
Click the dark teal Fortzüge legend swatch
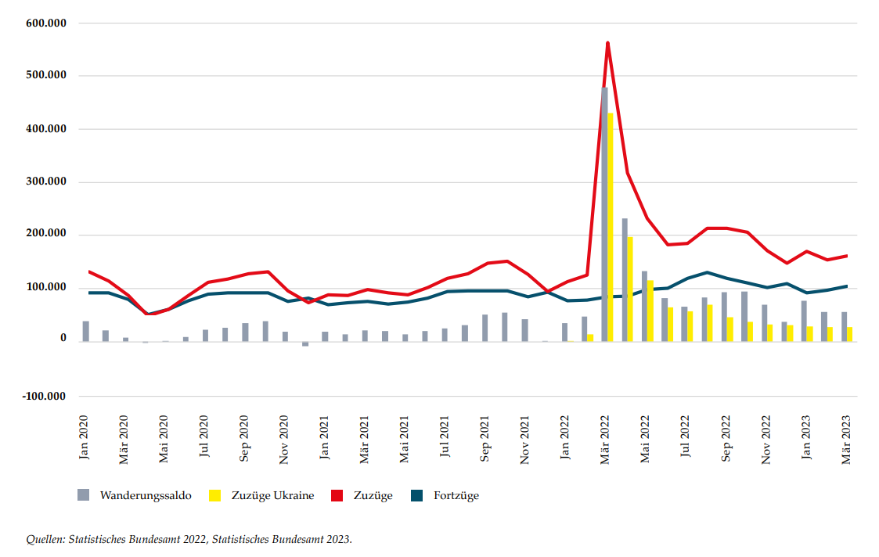click(416, 494)
